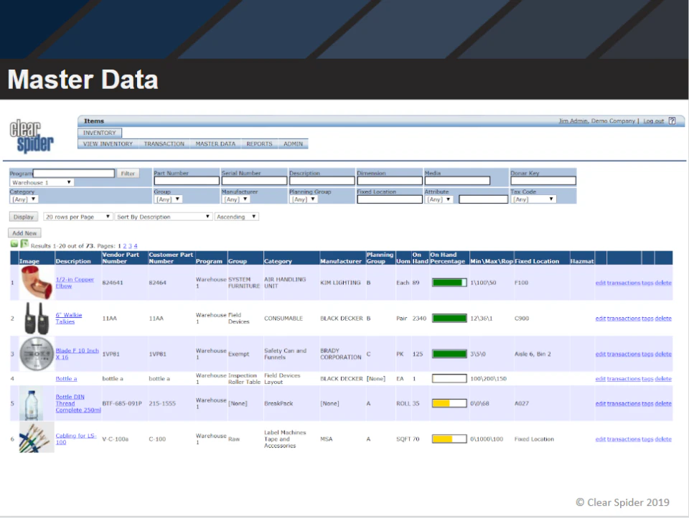Click the Clear Spider logo
689x518 pixels.
(x=31, y=136)
